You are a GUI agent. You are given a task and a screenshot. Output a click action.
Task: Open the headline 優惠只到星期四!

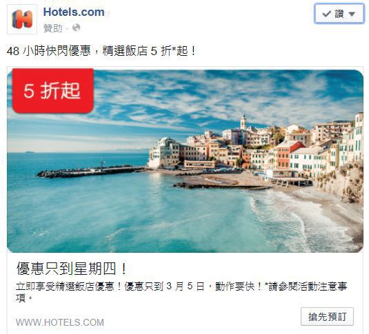(x=72, y=269)
